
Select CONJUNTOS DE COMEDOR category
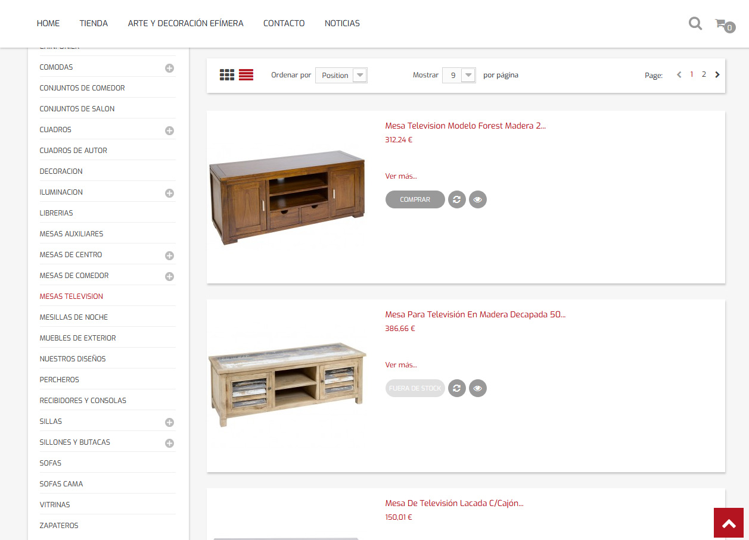(x=82, y=88)
